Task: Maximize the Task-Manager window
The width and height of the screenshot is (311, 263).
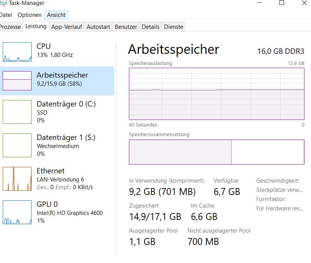Action: (x=282, y=3)
